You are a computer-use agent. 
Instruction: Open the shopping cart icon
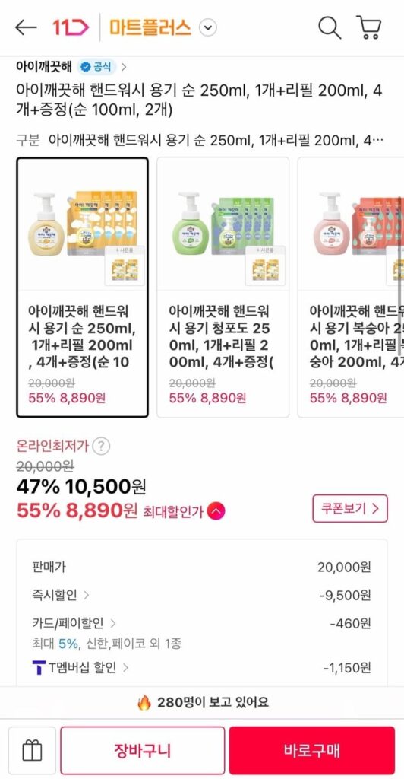tap(369, 28)
